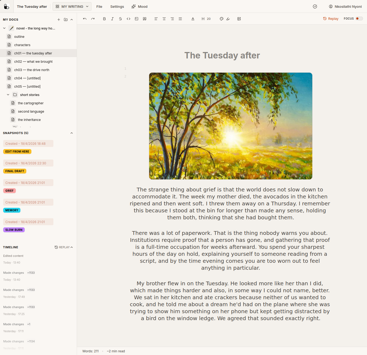Open the checkmark status icon
367x355 pixels.
point(315,6)
